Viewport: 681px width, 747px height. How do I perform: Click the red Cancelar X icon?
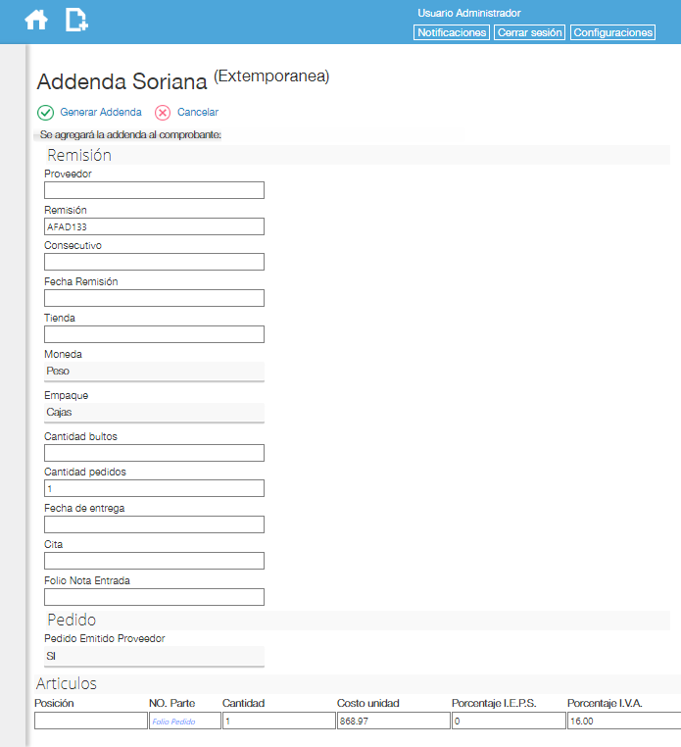(163, 113)
